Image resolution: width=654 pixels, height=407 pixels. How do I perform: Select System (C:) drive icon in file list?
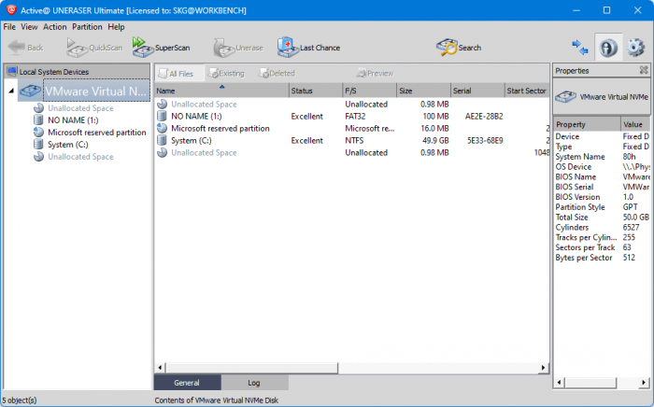[163, 141]
